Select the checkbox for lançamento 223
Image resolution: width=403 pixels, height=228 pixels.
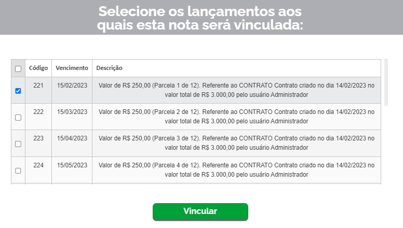18,144
